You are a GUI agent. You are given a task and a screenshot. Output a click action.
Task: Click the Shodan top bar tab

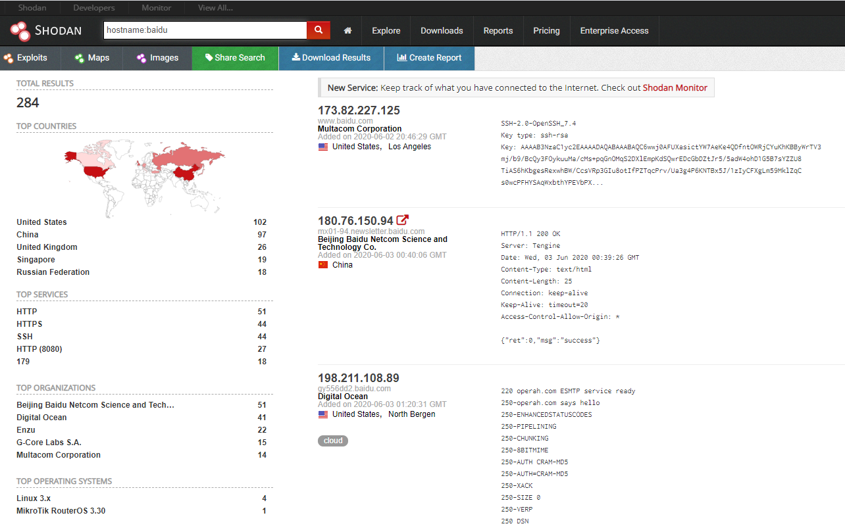pos(32,8)
